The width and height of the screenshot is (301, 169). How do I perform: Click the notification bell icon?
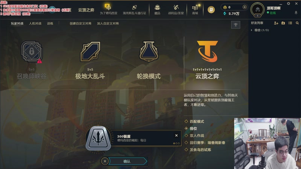pyautogui.click(x=296, y=13)
